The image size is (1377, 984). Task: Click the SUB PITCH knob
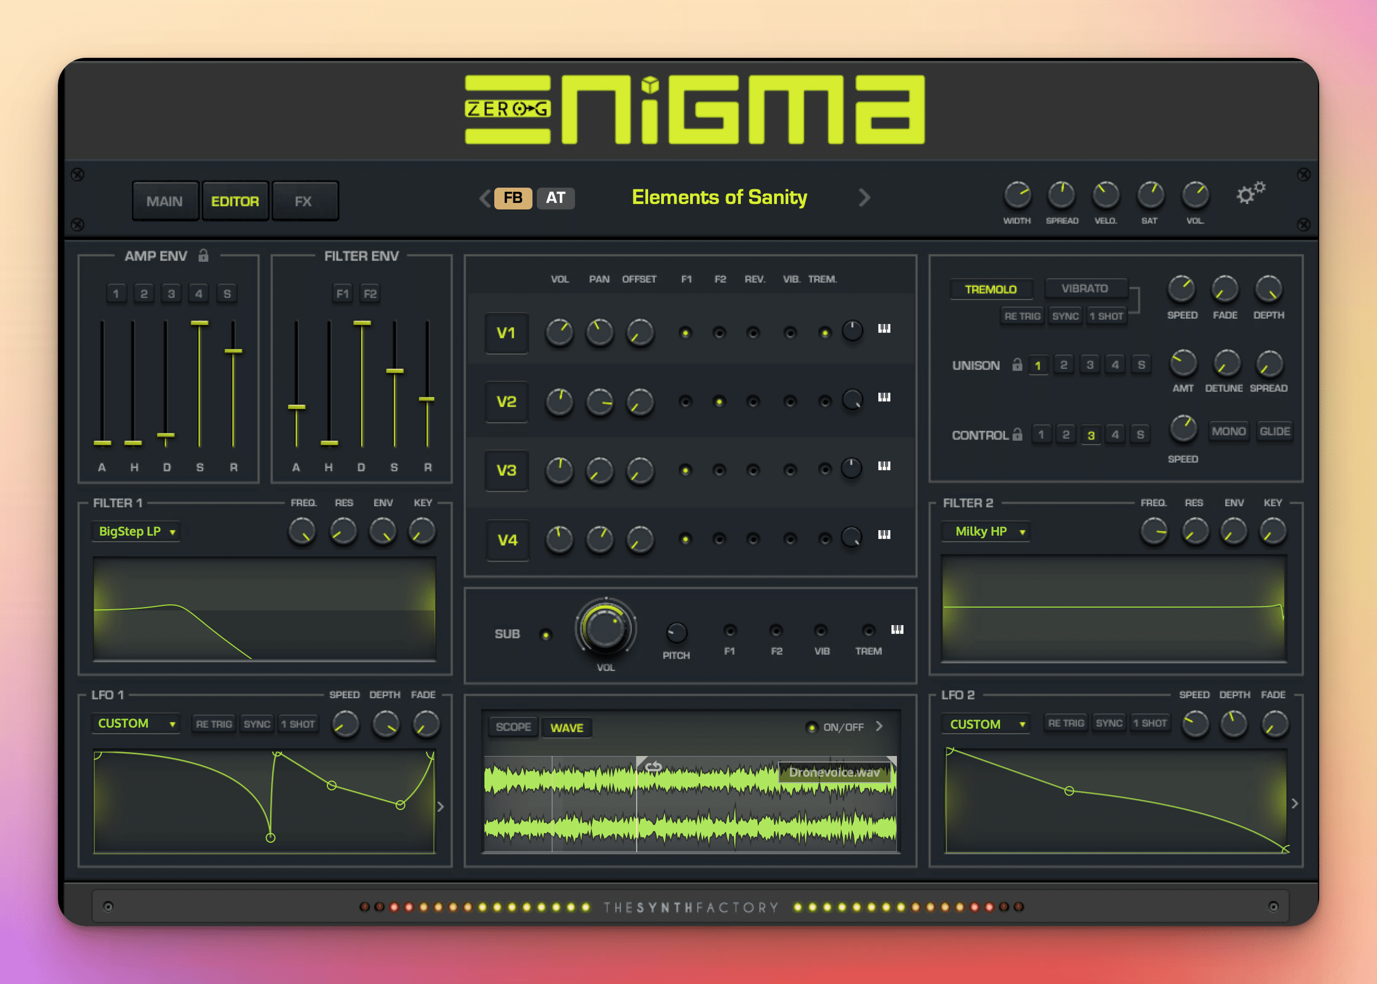click(x=676, y=633)
